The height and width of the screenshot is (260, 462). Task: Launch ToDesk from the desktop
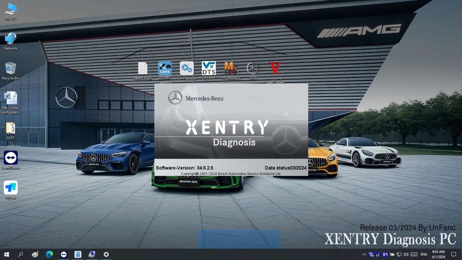pyautogui.click(x=10, y=190)
